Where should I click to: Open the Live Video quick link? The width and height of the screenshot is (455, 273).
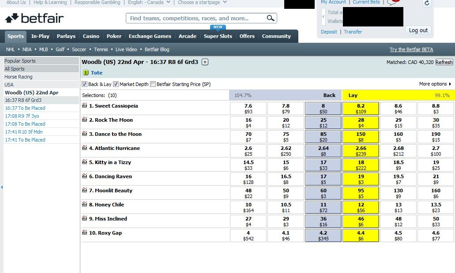(x=126, y=49)
